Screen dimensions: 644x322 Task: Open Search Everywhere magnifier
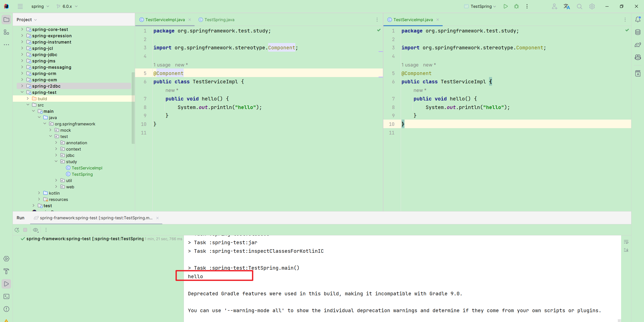[x=580, y=6]
